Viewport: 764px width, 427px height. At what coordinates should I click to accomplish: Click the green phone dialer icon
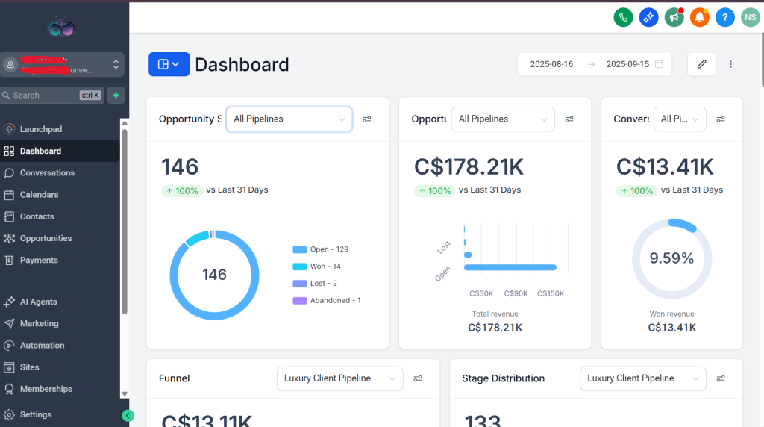coord(623,17)
